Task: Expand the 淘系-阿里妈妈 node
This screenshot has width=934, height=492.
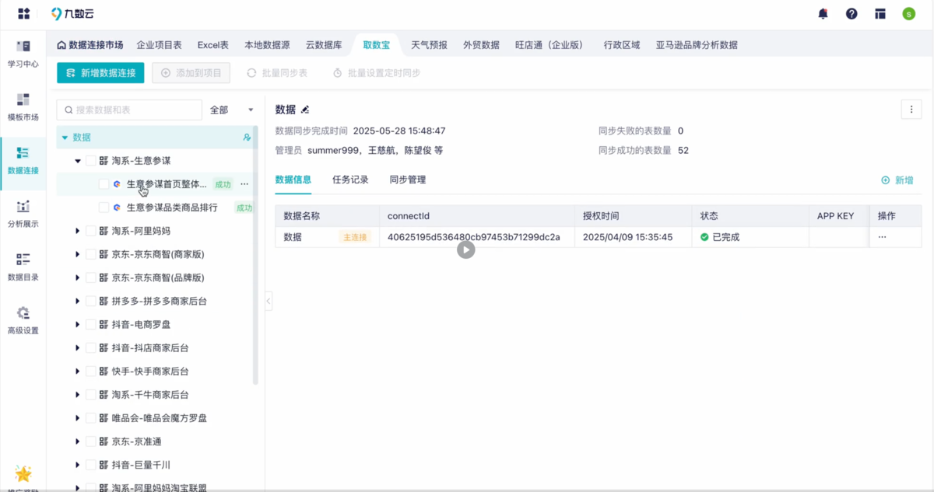Action: click(78, 231)
